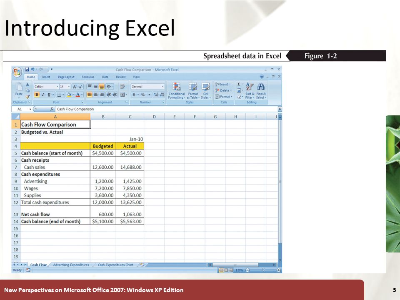400x300 pixels.
Task: Decrease font size with Shrink Font
Action: tap(80, 87)
